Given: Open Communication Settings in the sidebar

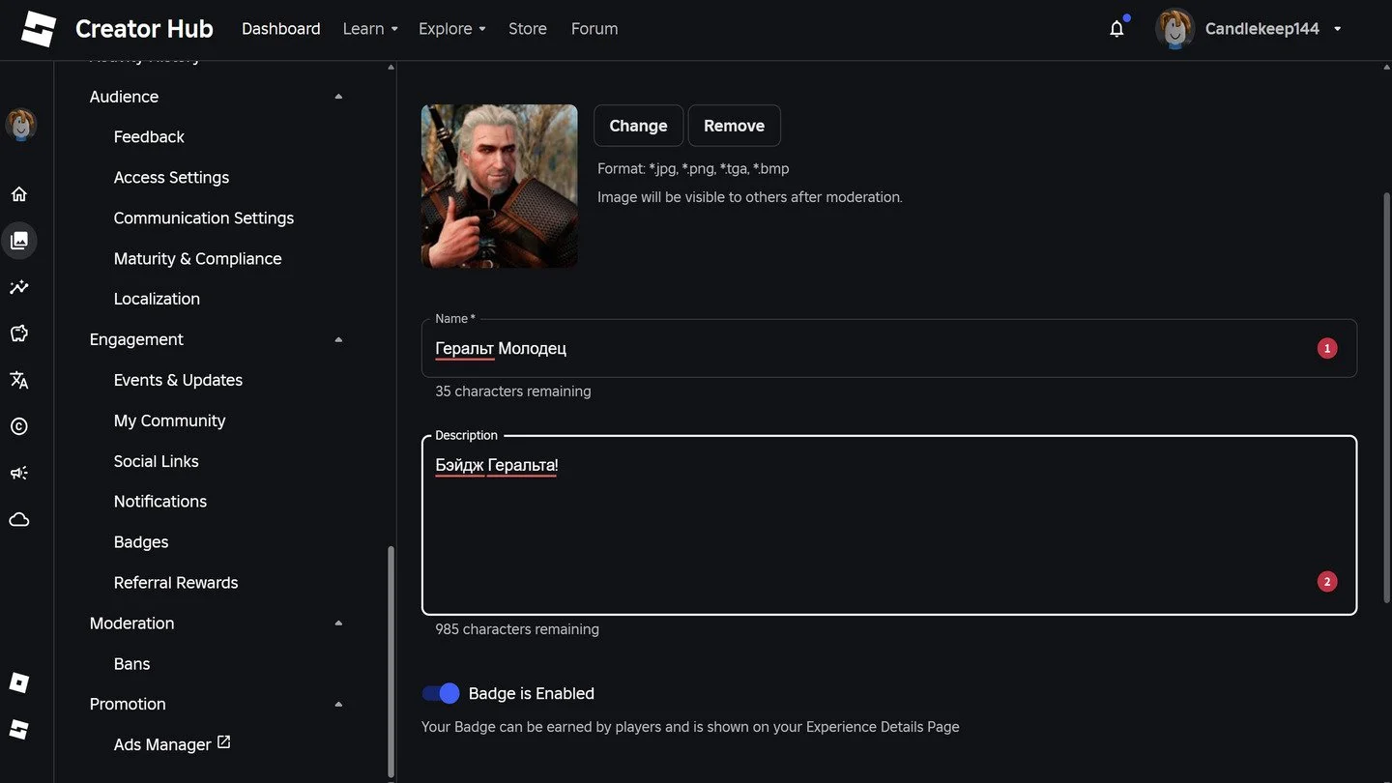Looking at the screenshot, I should 204,218.
